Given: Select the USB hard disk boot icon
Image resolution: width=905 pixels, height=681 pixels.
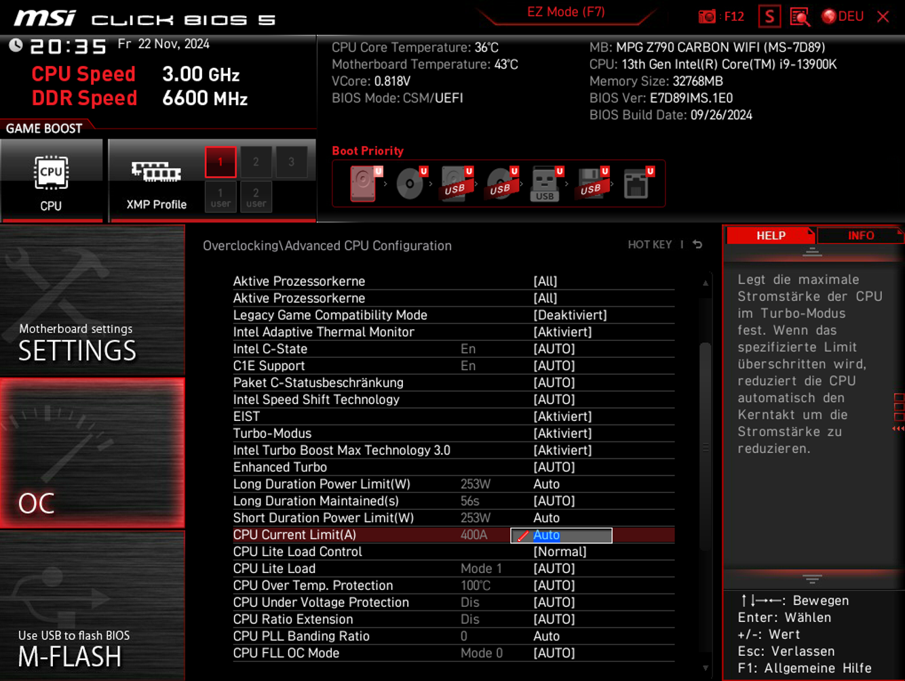Looking at the screenshot, I should (x=457, y=183).
